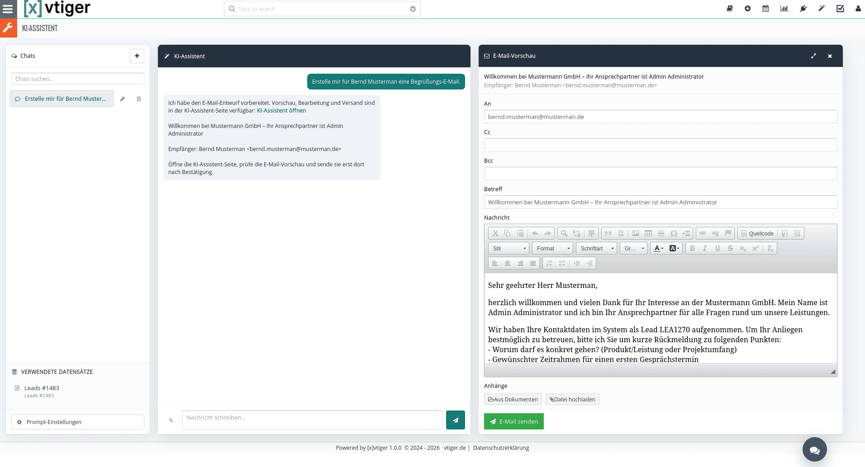
Task: Start a new chat with plus button
Action: click(137, 56)
